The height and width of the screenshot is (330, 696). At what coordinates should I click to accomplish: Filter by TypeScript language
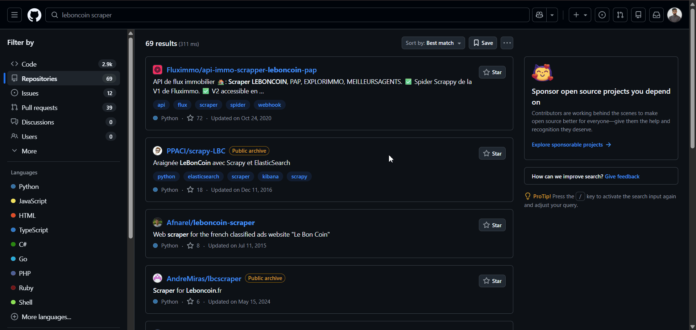point(63,230)
